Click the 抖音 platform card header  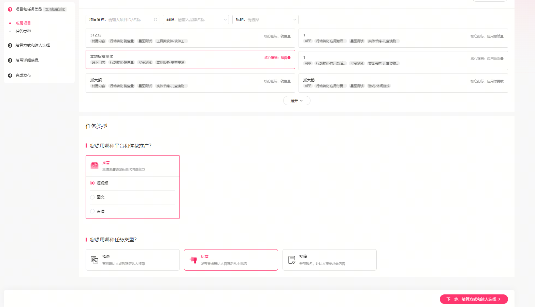pos(133,166)
